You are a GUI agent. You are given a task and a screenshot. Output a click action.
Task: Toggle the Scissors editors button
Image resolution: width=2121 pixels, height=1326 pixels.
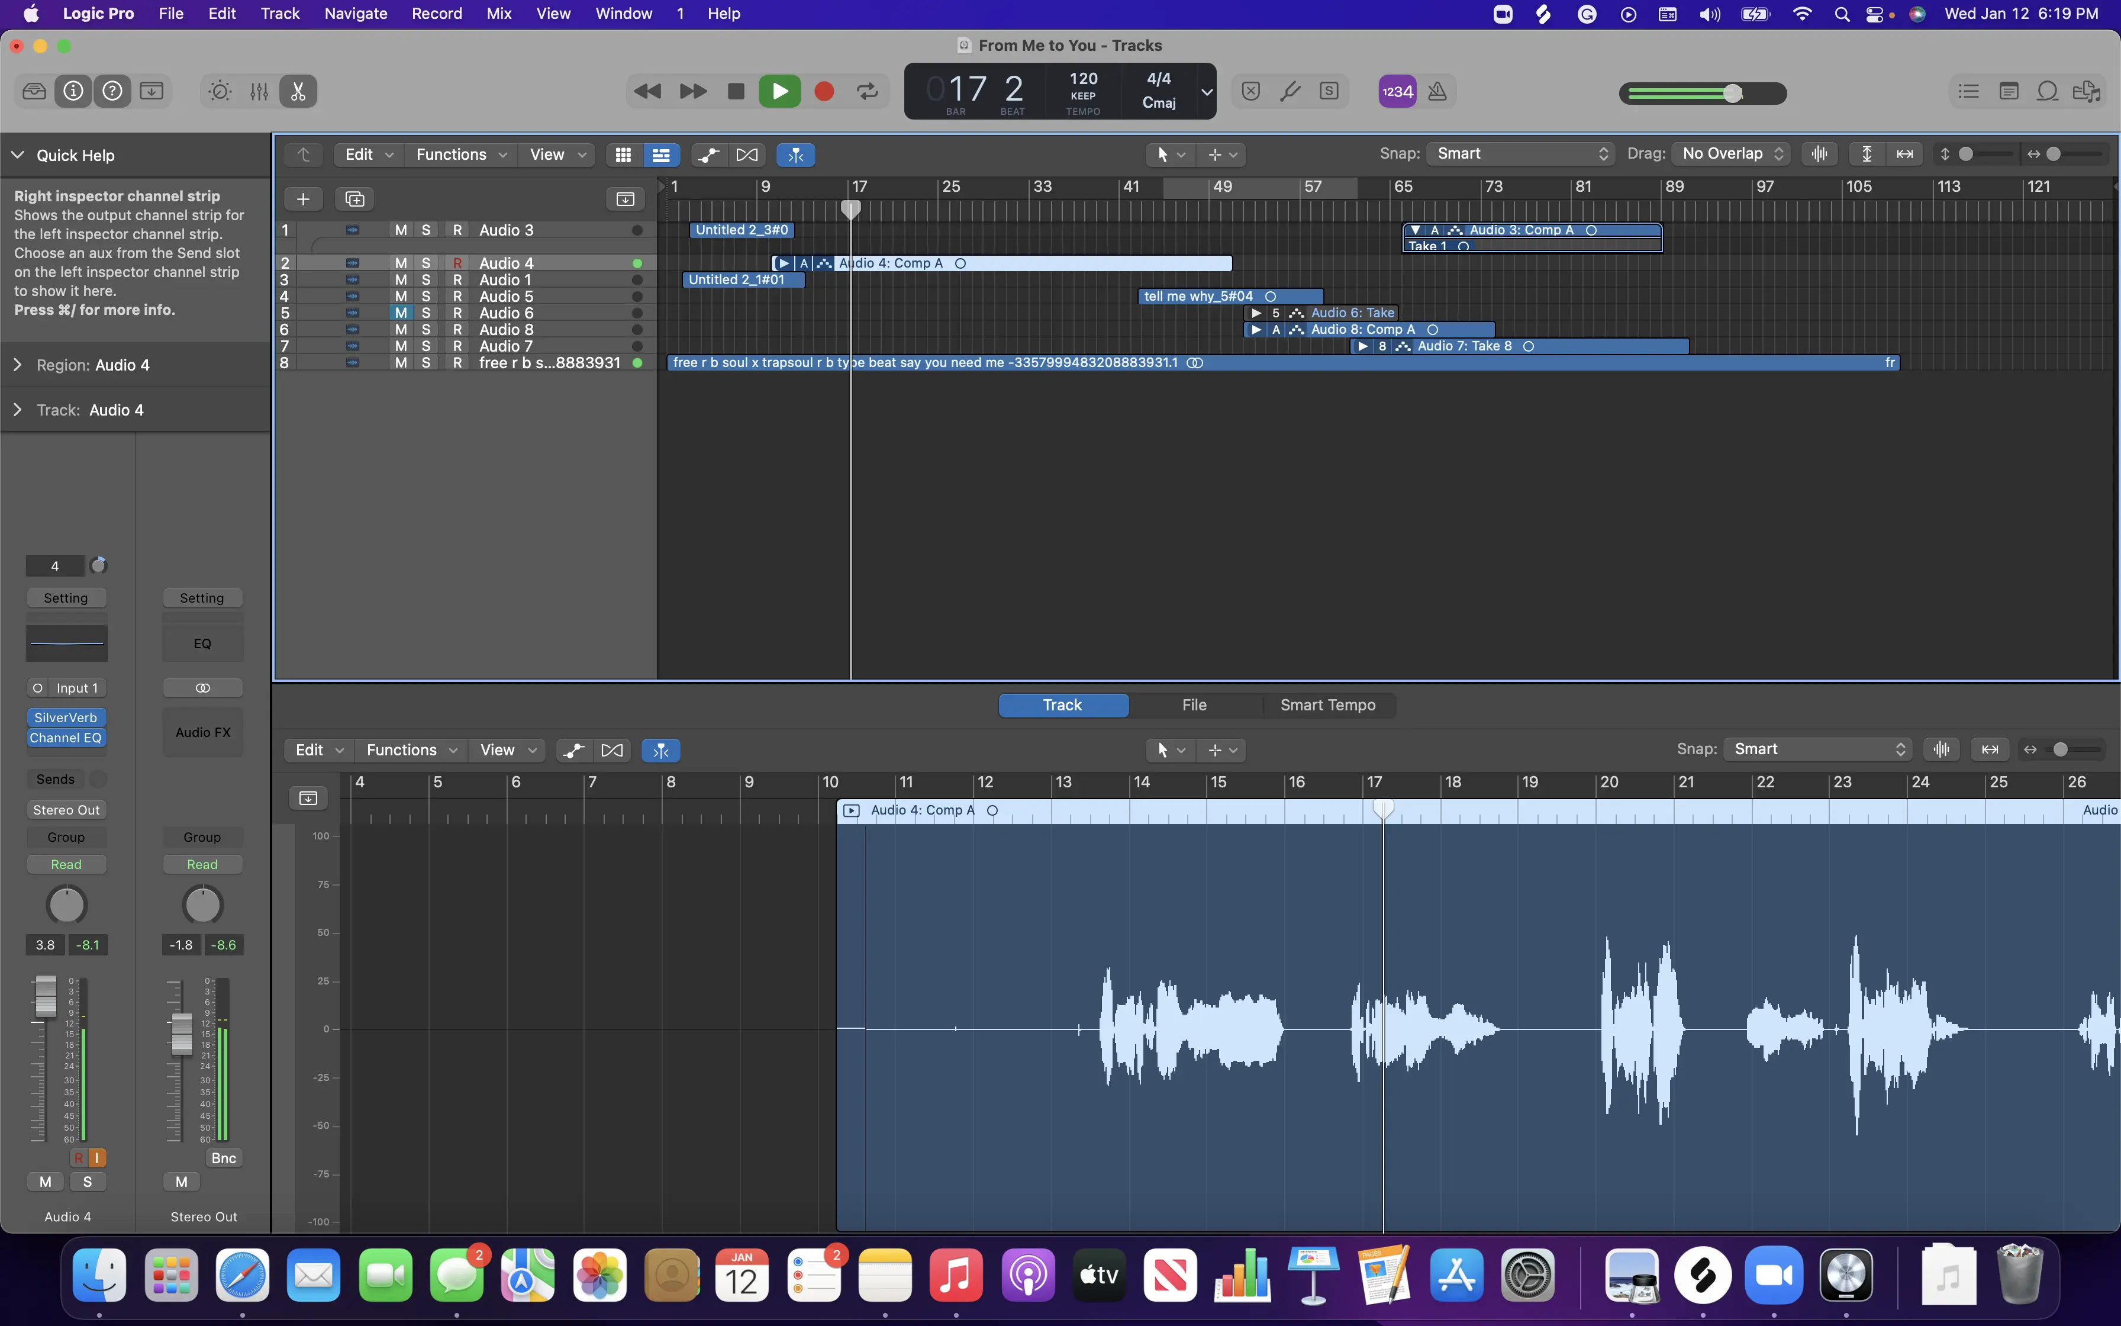[298, 91]
